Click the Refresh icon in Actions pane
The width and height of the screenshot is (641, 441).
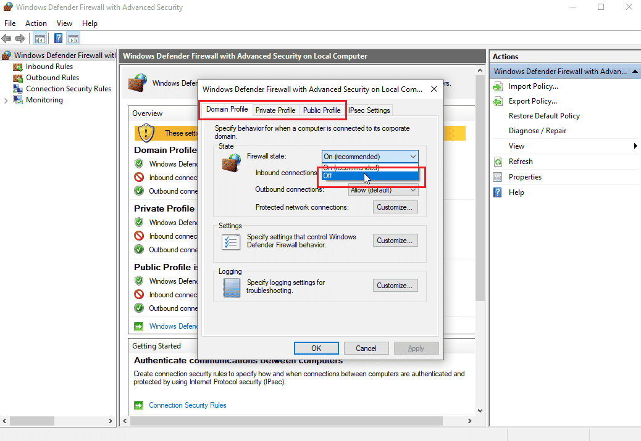(x=498, y=162)
